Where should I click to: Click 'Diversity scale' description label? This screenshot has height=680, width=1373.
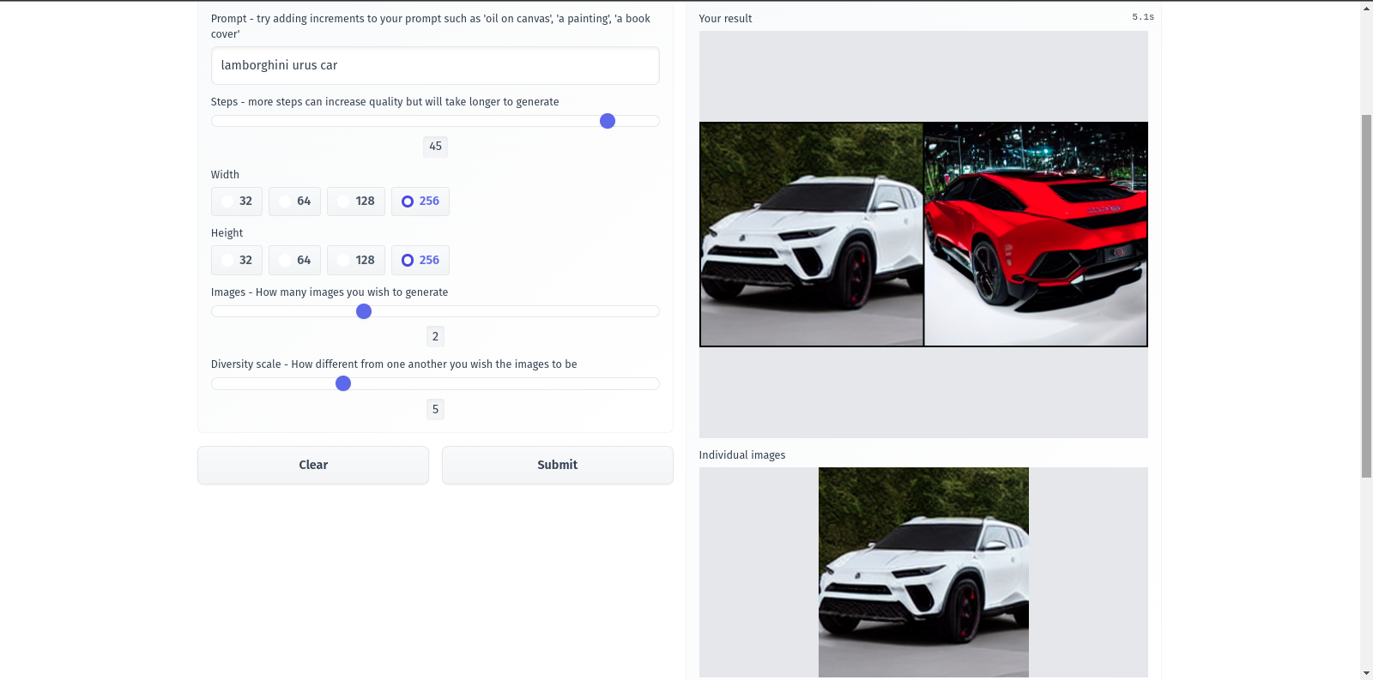[394, 364]
